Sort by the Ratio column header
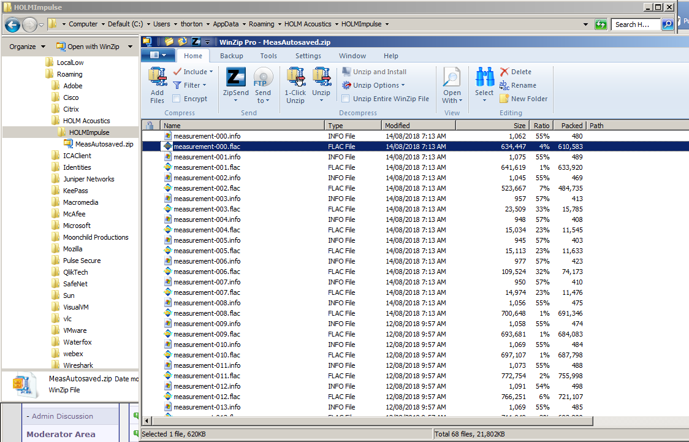Viewport: 689px width, 442px height. click(541, 126)
